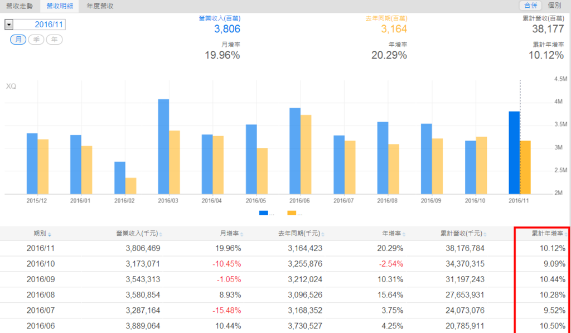
Task: Click the 2015/12 blue revenue bar
Action: coord(32,163)
